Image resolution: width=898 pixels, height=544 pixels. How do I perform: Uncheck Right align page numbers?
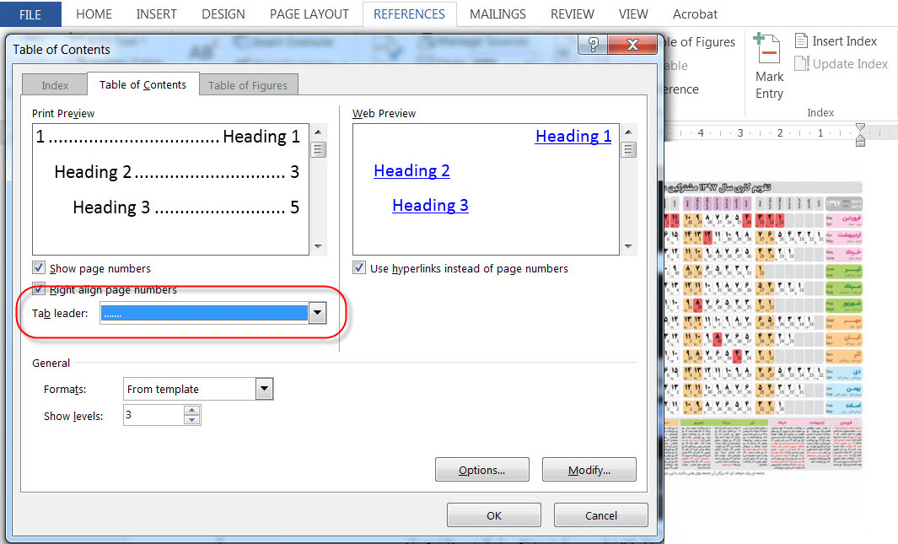(39, 289)
